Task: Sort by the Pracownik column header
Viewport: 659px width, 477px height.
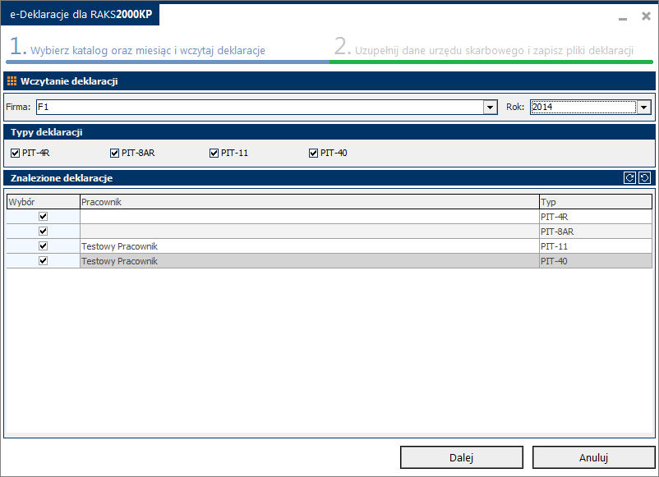Action: point(310,202)
